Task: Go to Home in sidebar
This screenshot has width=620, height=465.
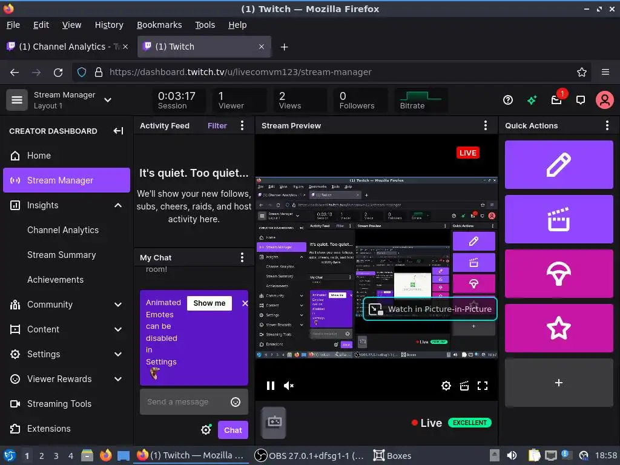Action: pos(67,156)
